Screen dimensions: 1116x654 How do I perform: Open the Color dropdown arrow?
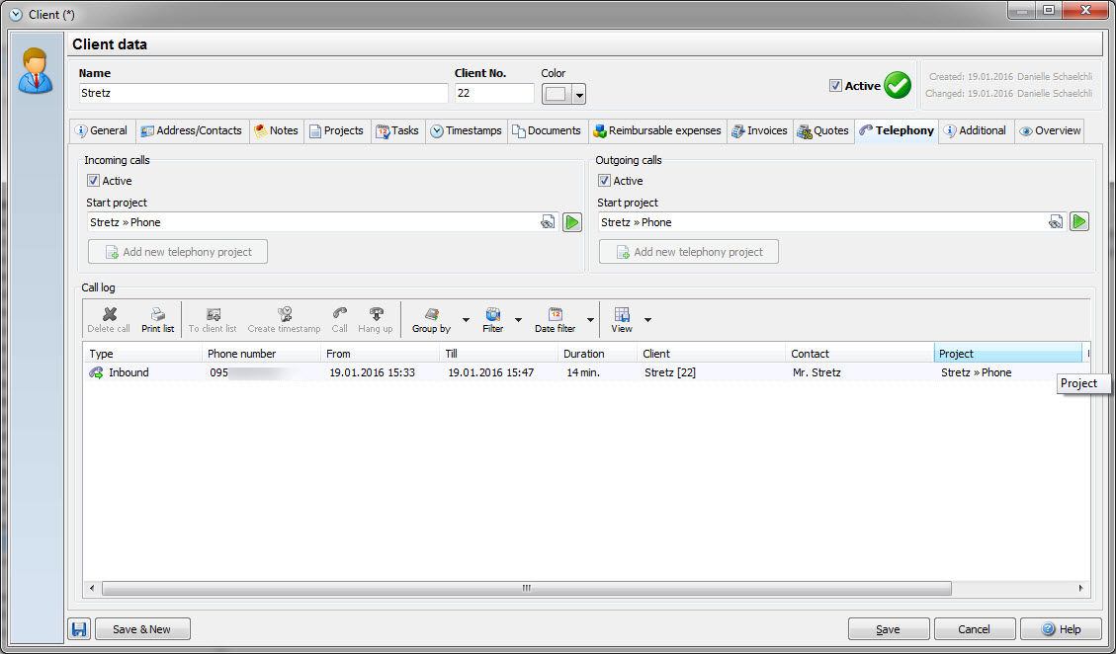point(579,95)
